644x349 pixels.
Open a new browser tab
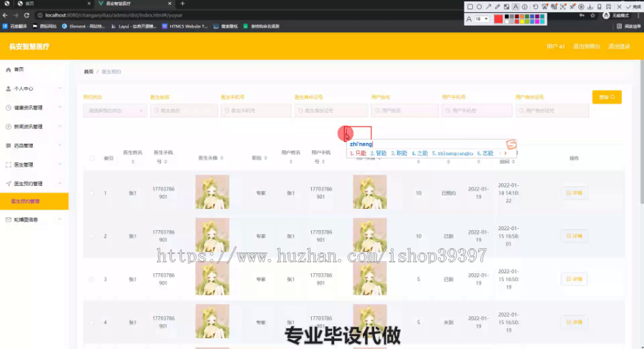[x=182, y=4]
